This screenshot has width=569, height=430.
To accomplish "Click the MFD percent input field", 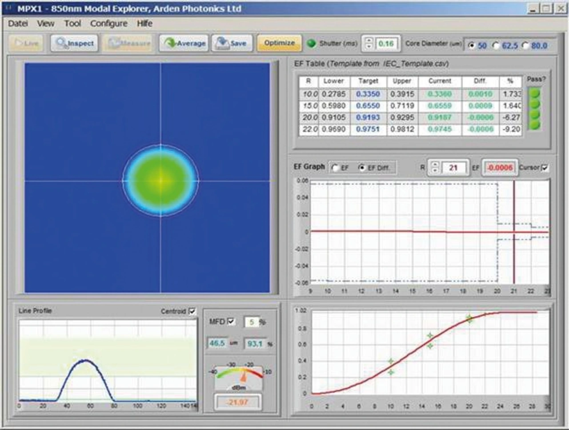I will 252,322.
